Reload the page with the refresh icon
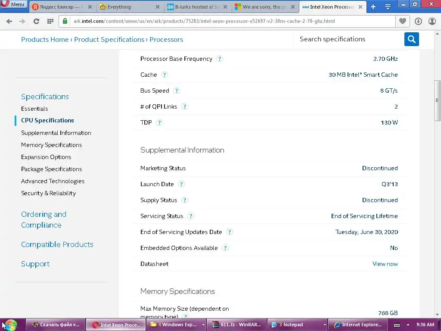Viewport: 441px width, 331px height. (36, 21)
